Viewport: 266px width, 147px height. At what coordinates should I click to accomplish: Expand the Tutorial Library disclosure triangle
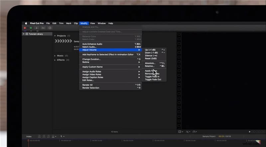coord(24,34)
